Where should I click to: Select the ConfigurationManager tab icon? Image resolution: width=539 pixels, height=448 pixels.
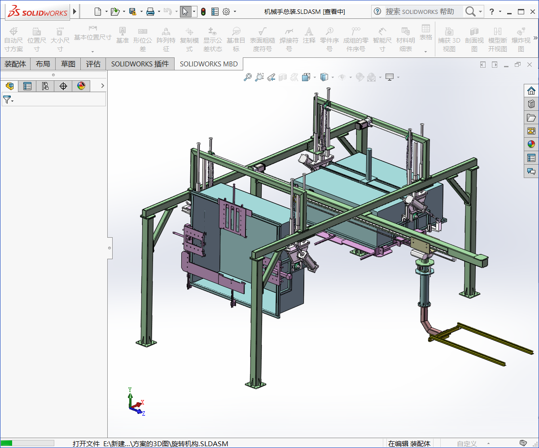(45, 86)
